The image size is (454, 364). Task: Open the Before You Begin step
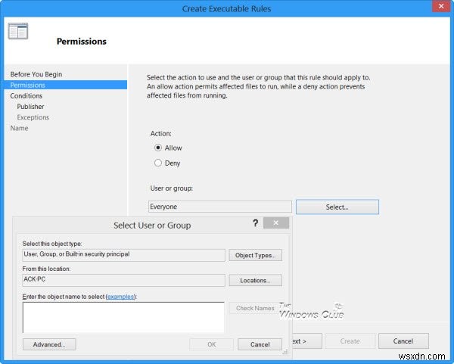click(x=36, y=74)
